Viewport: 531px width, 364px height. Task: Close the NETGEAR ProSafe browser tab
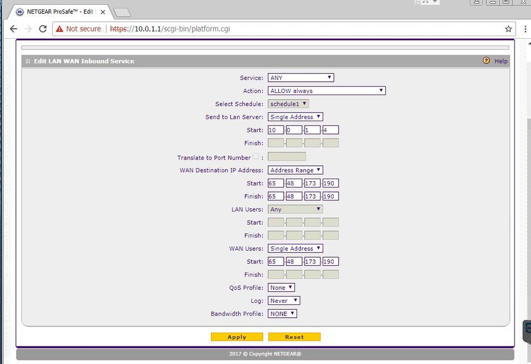click(103, 12)
